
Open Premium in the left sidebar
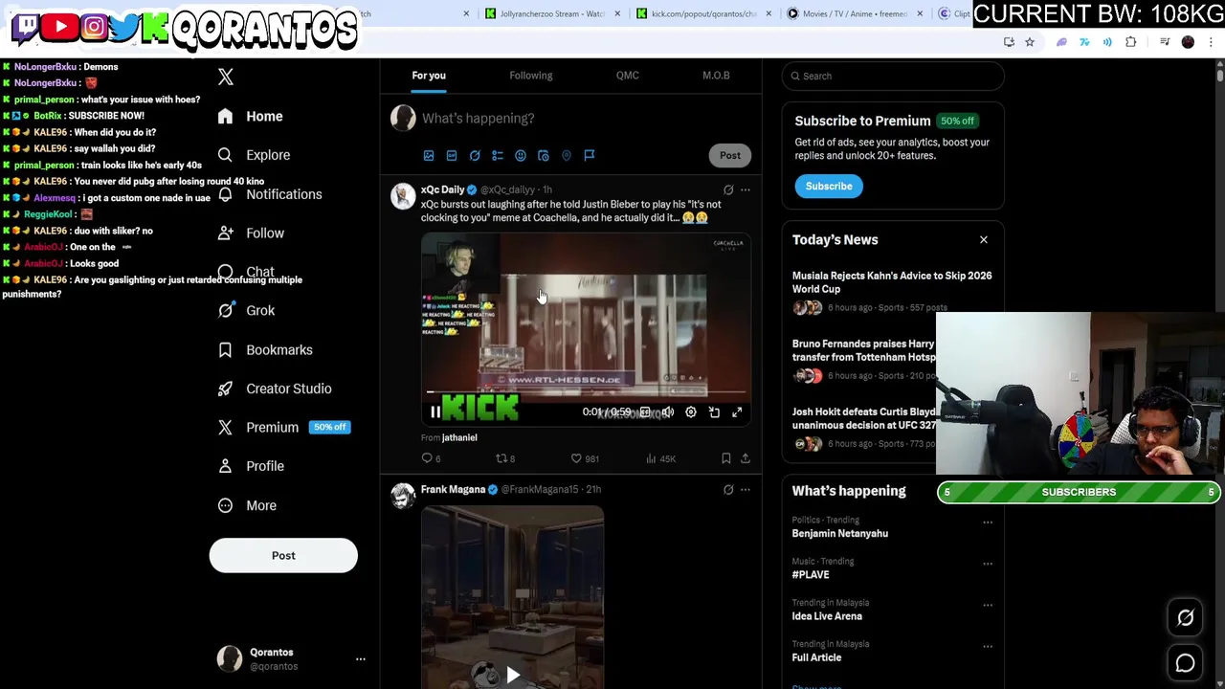(284, 427)
